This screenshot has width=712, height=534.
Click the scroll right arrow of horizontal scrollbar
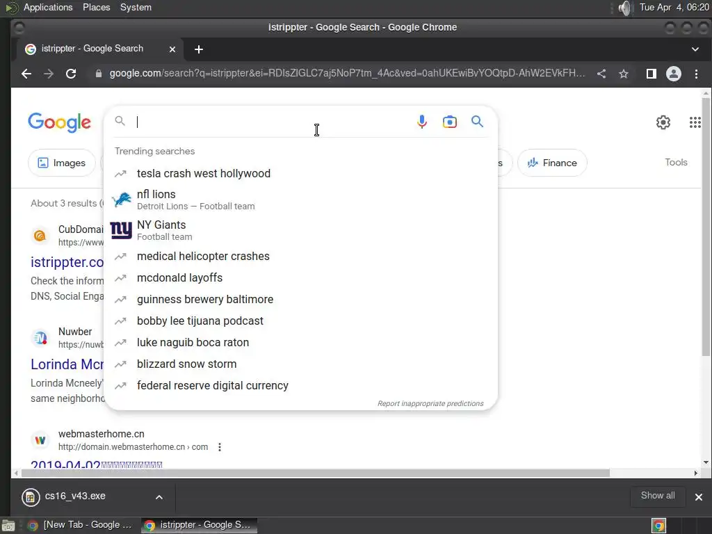pyautogui.click(x=695, y=473)
